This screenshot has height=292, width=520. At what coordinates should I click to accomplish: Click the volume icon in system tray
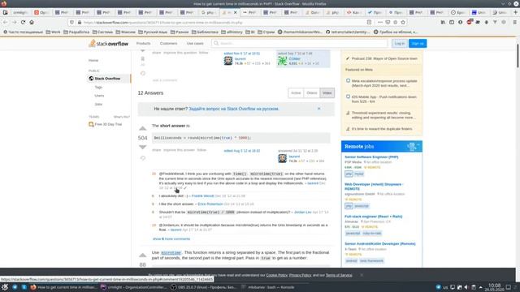click(x=466, y=287)
